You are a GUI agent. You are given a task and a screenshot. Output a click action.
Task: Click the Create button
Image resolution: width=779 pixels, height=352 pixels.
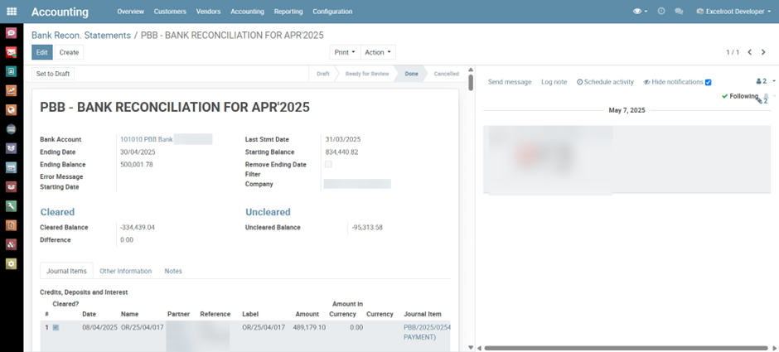coord(69,52)
